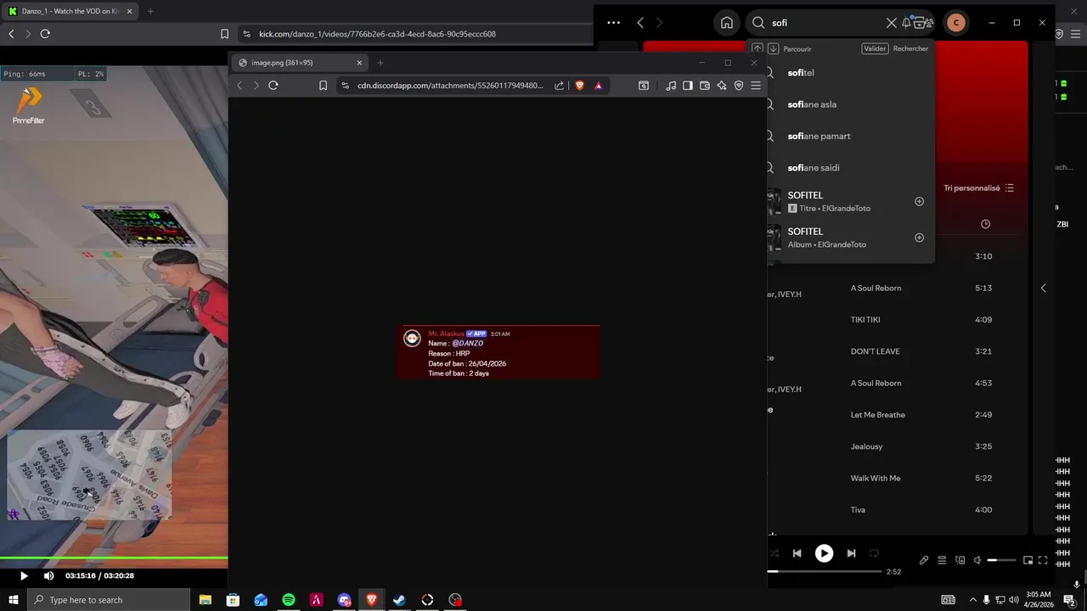Play the current Spotify track
The image size is (1087, 611).
pyautogui.click(x=824, y=553)
